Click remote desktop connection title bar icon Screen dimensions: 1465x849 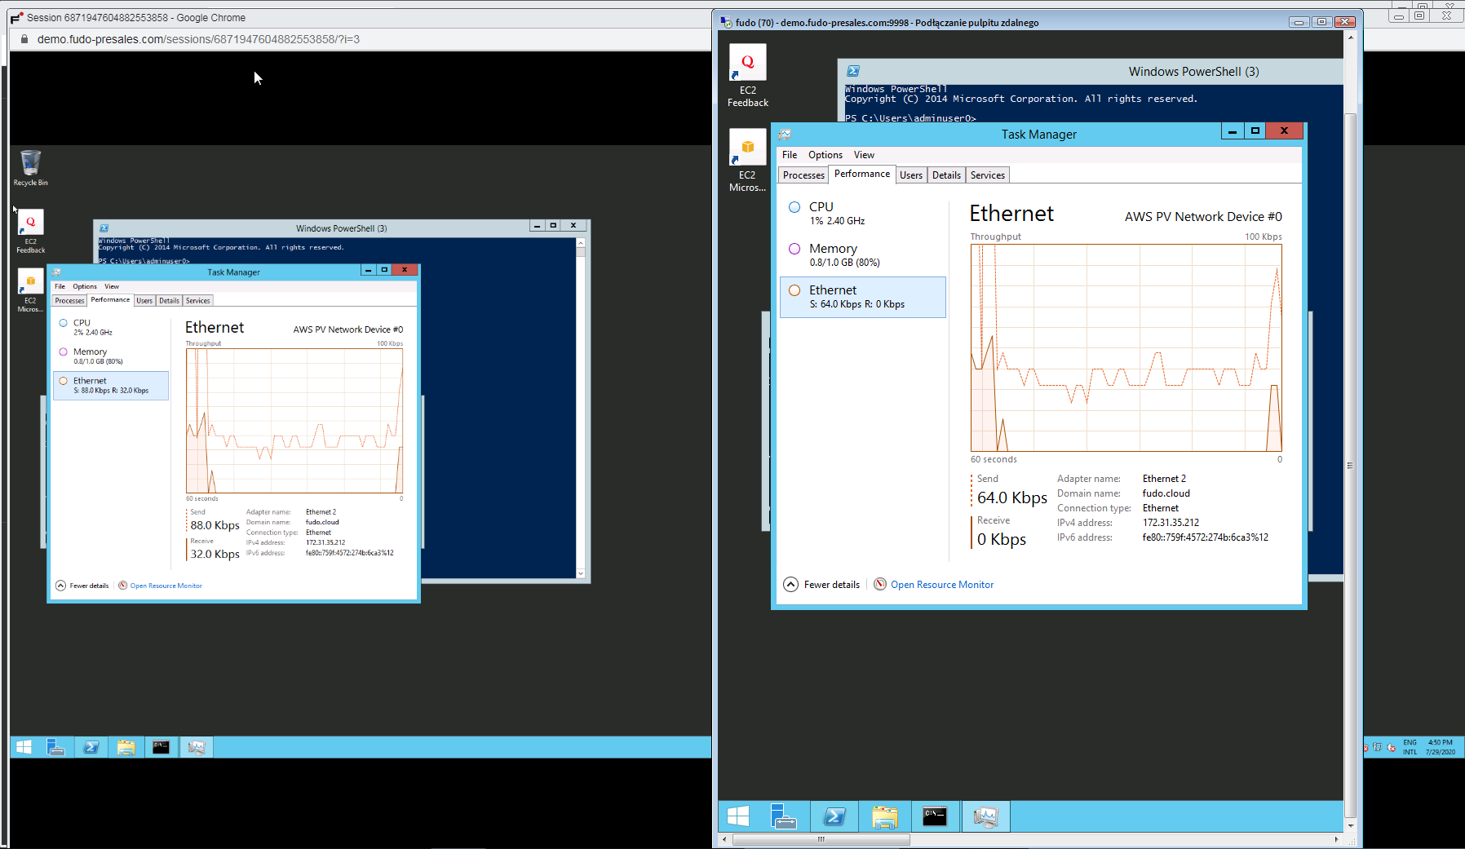coord(726,22)
